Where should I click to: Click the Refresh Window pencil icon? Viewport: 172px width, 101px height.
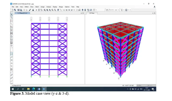(30, 10)
